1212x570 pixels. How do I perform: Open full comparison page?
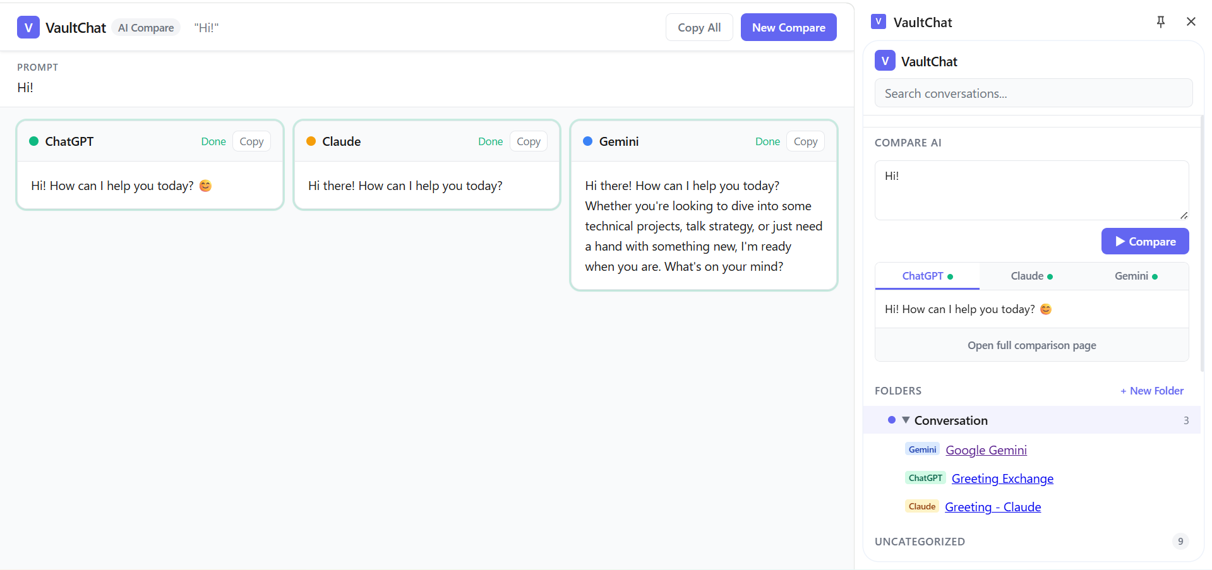pos(1031,345)
